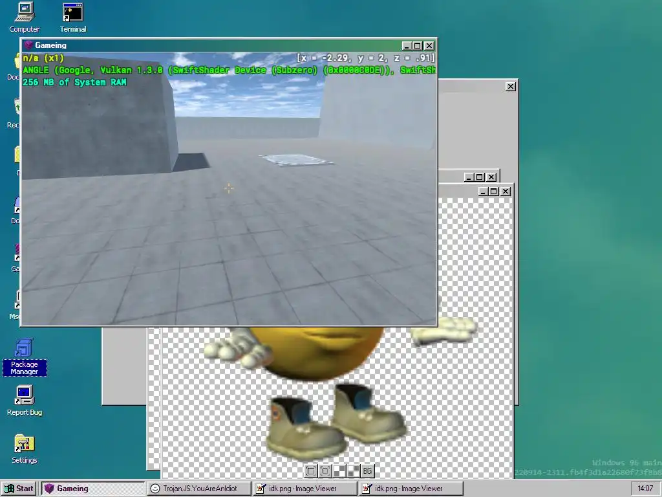Minimize the rear Image Viewer window
Viewport: 662px width, 497px height.
469,177
